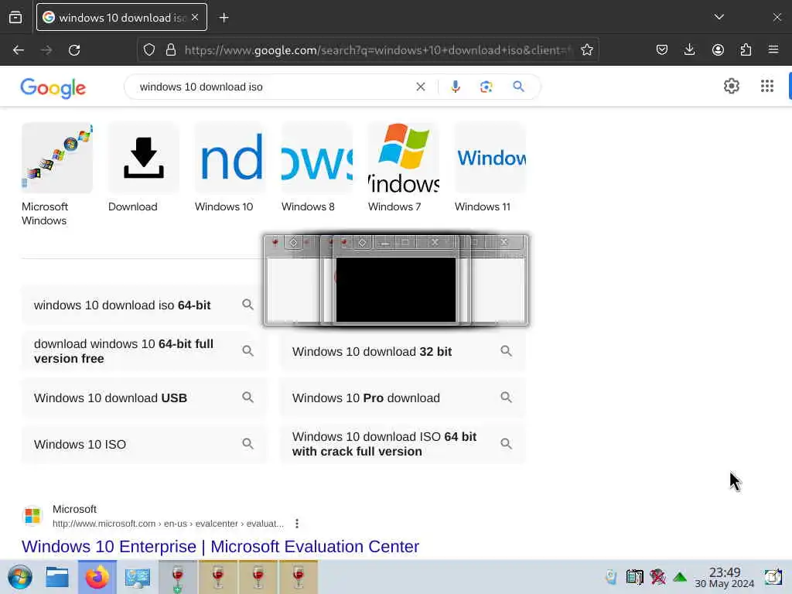Go to Google home via logo

[53, 88]
